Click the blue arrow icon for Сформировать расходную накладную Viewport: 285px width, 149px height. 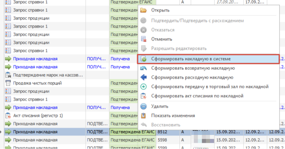pos(144,77)
